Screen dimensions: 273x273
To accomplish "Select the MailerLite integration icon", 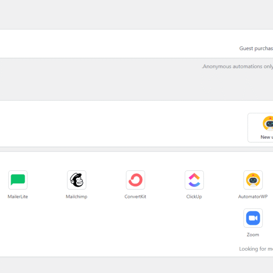I will [18, 180].
